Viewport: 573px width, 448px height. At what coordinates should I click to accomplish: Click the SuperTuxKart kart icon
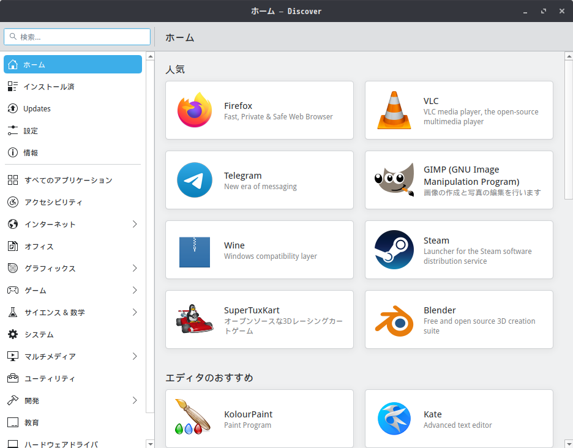pyautogui.click(x=195, y=319)
